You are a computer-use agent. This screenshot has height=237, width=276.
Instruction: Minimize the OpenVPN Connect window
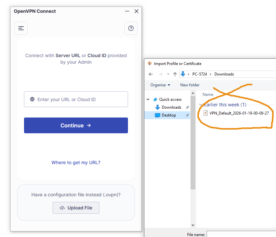pyautogui.click(x=127, y=11)
